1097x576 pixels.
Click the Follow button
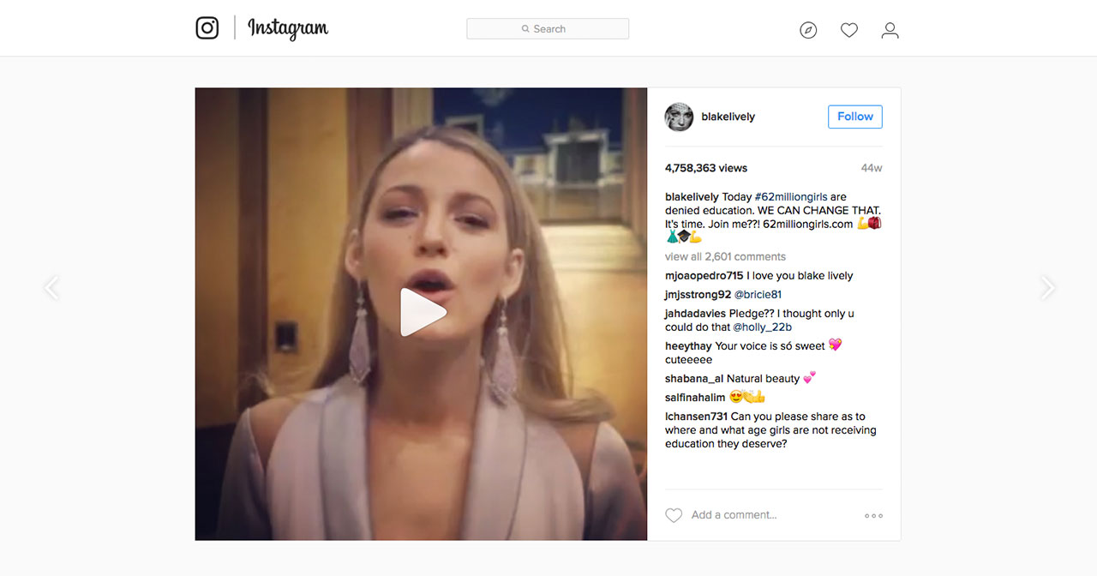coord(854,117)
